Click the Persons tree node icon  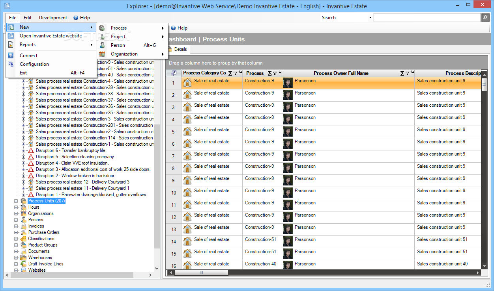[x=23, y=220]
